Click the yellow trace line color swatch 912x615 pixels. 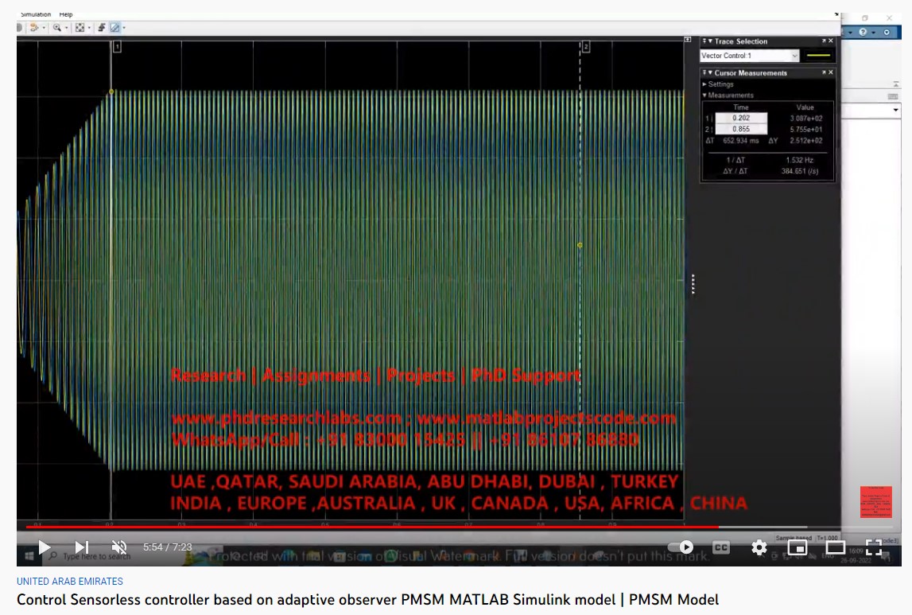pos(818,56)
